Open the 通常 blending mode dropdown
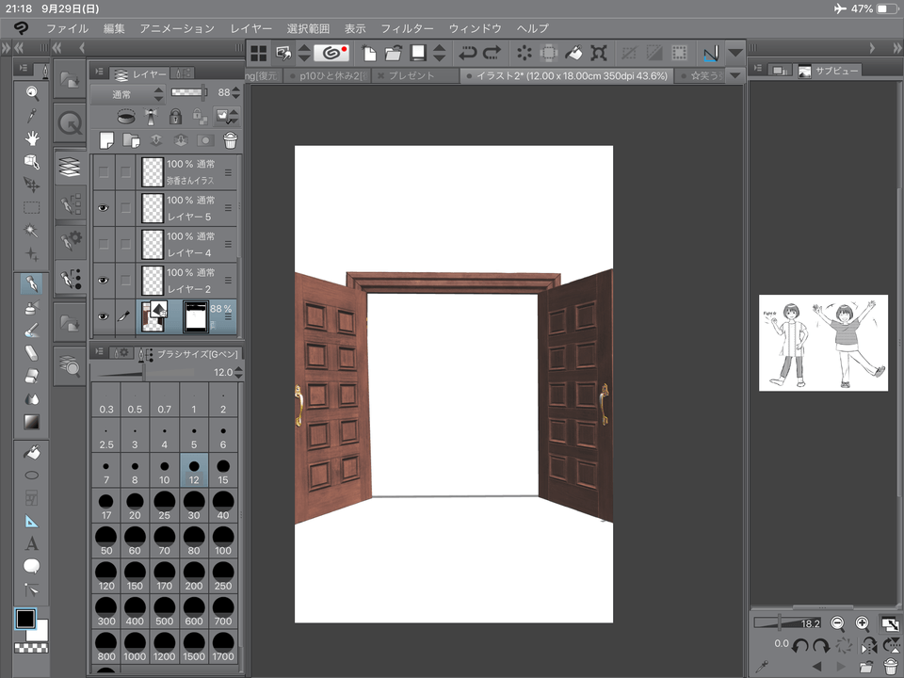Screen dimensions: 904x678 [128, 93]
